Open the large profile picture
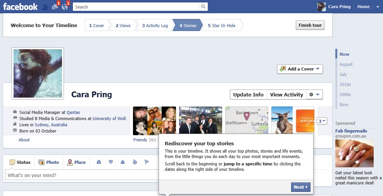This screenshot has width=383, height=196. click(38, 74)
